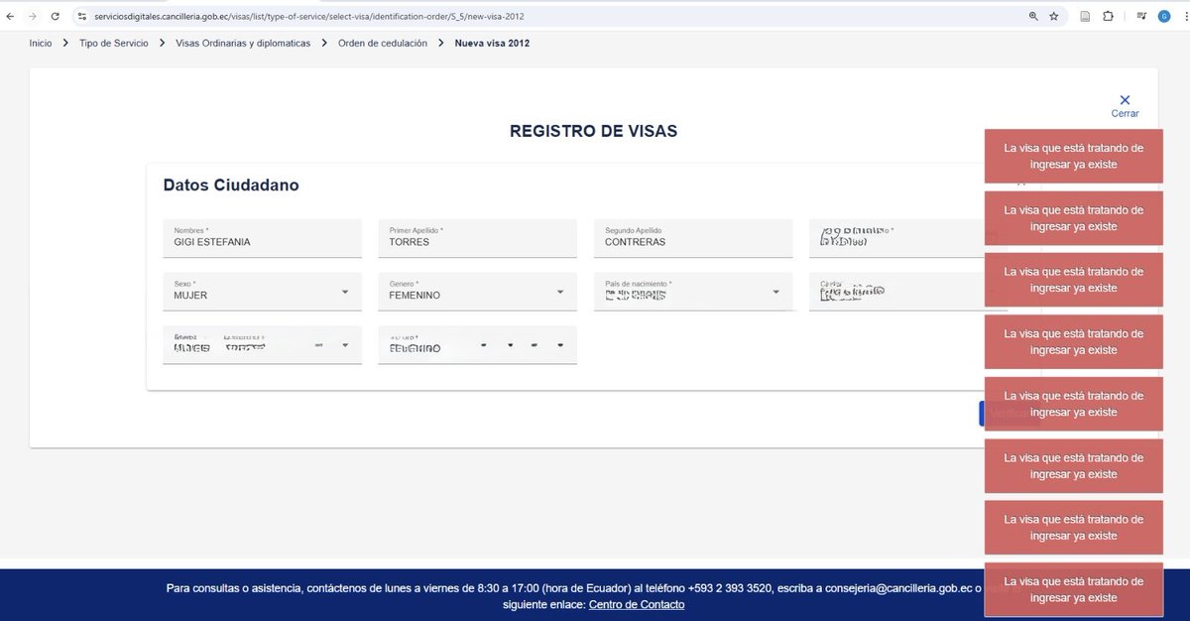Open the Genero dropdown showing FEMENINO

click(x=477, y=292)
